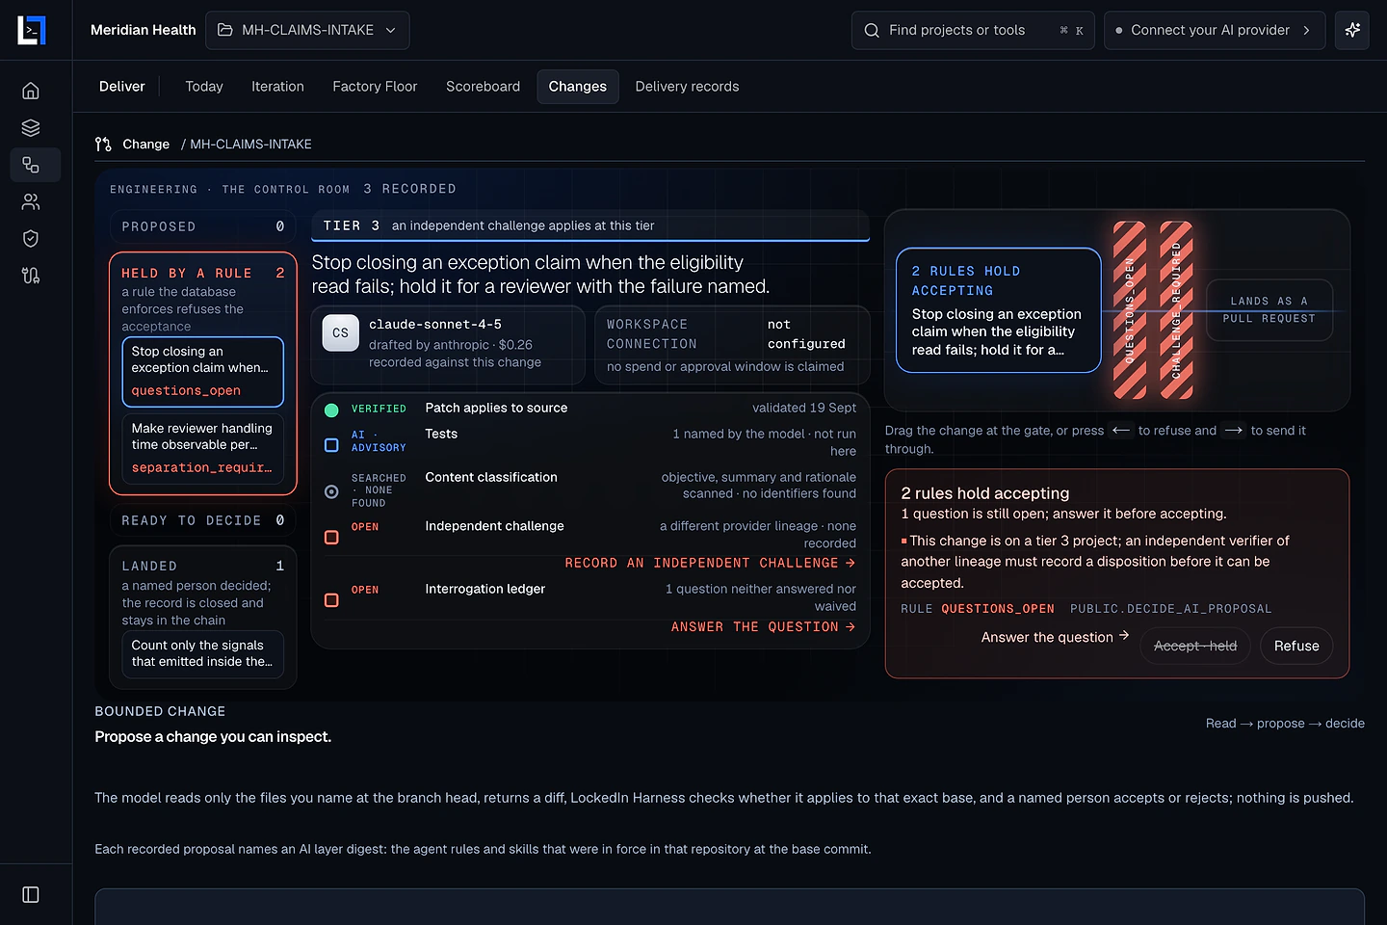Viewport: 1387px width, 925px height.
Task: Open the Scoreboard tab
Action: (483, 87)
